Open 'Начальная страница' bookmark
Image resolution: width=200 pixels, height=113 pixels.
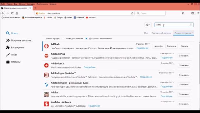(x=32, y=18)
